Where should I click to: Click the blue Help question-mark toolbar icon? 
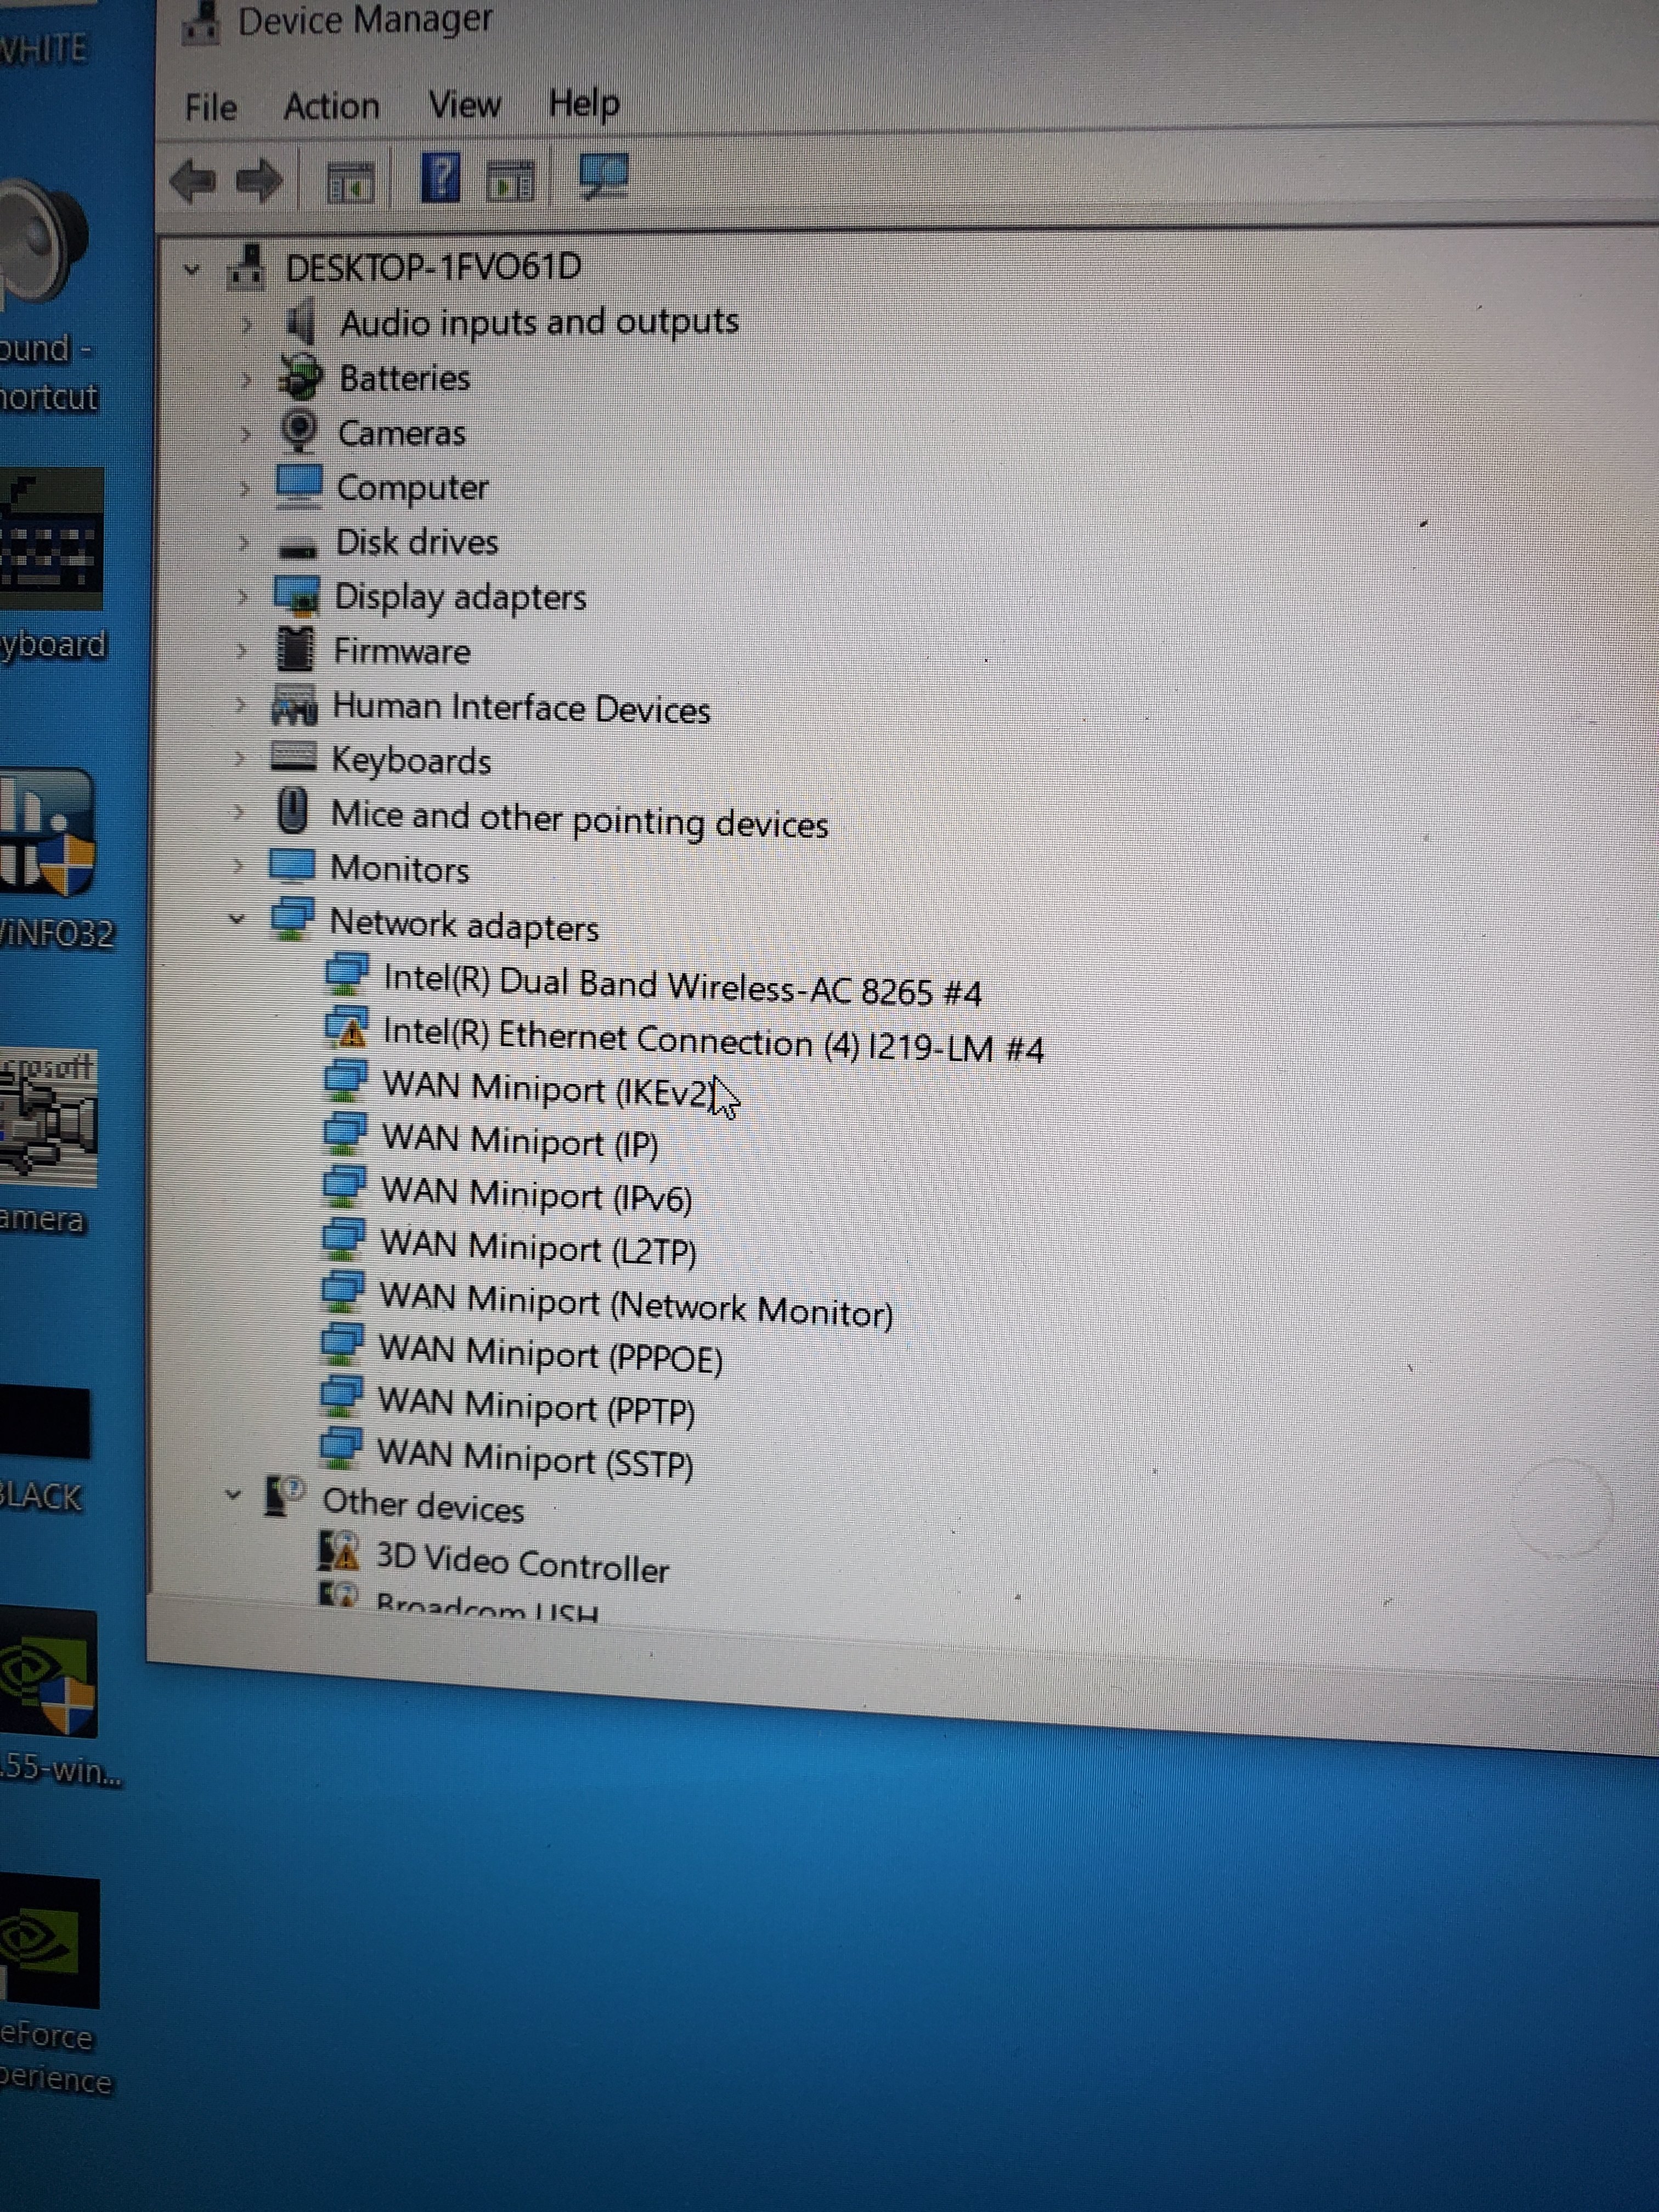(x=441, y=177)
